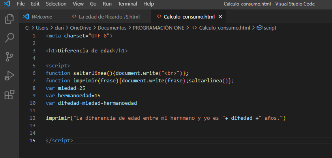This screenshot has height=158, width=332.
Task: Click PROGRAMACIÓN ONE breadcrumb segment
Action: pos(158,28)
